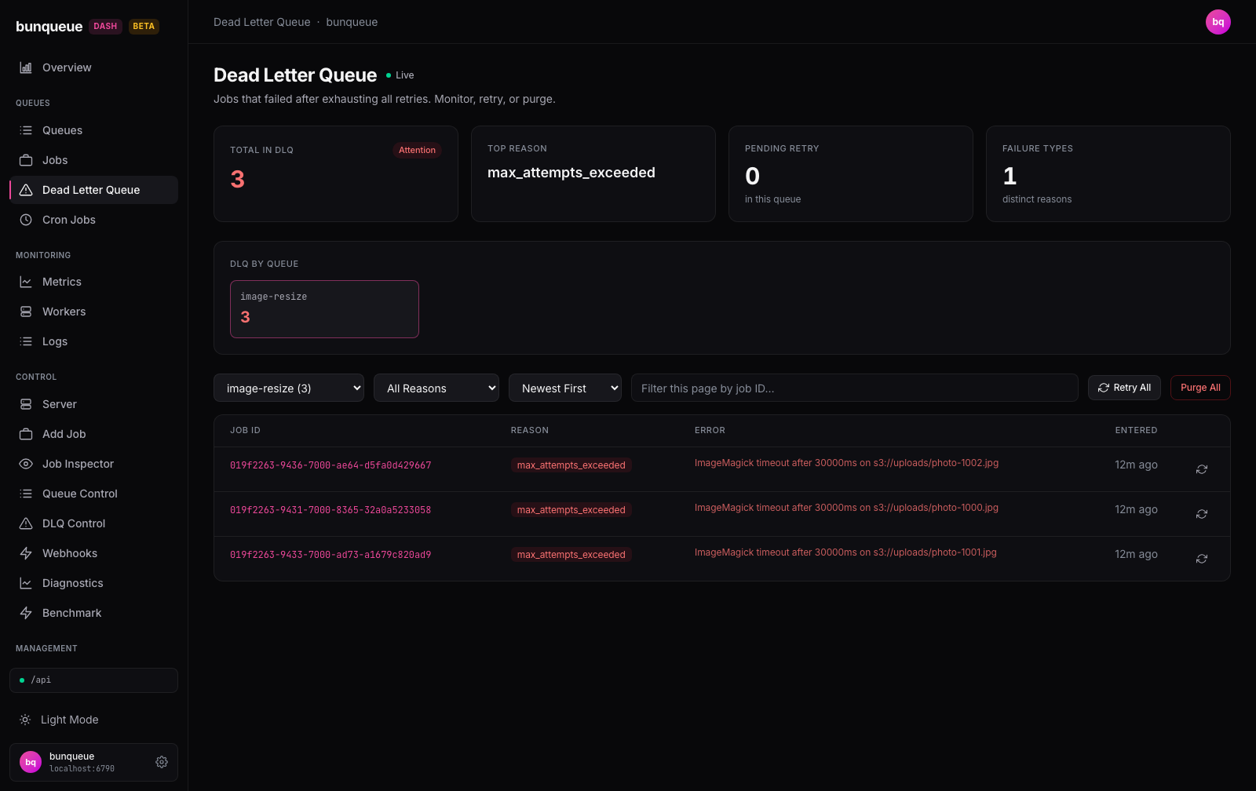Click the settings gear beside bunqueue localhost
Image resolution: width=1256 pixels, height=791 pixels.
pos(162,762)
